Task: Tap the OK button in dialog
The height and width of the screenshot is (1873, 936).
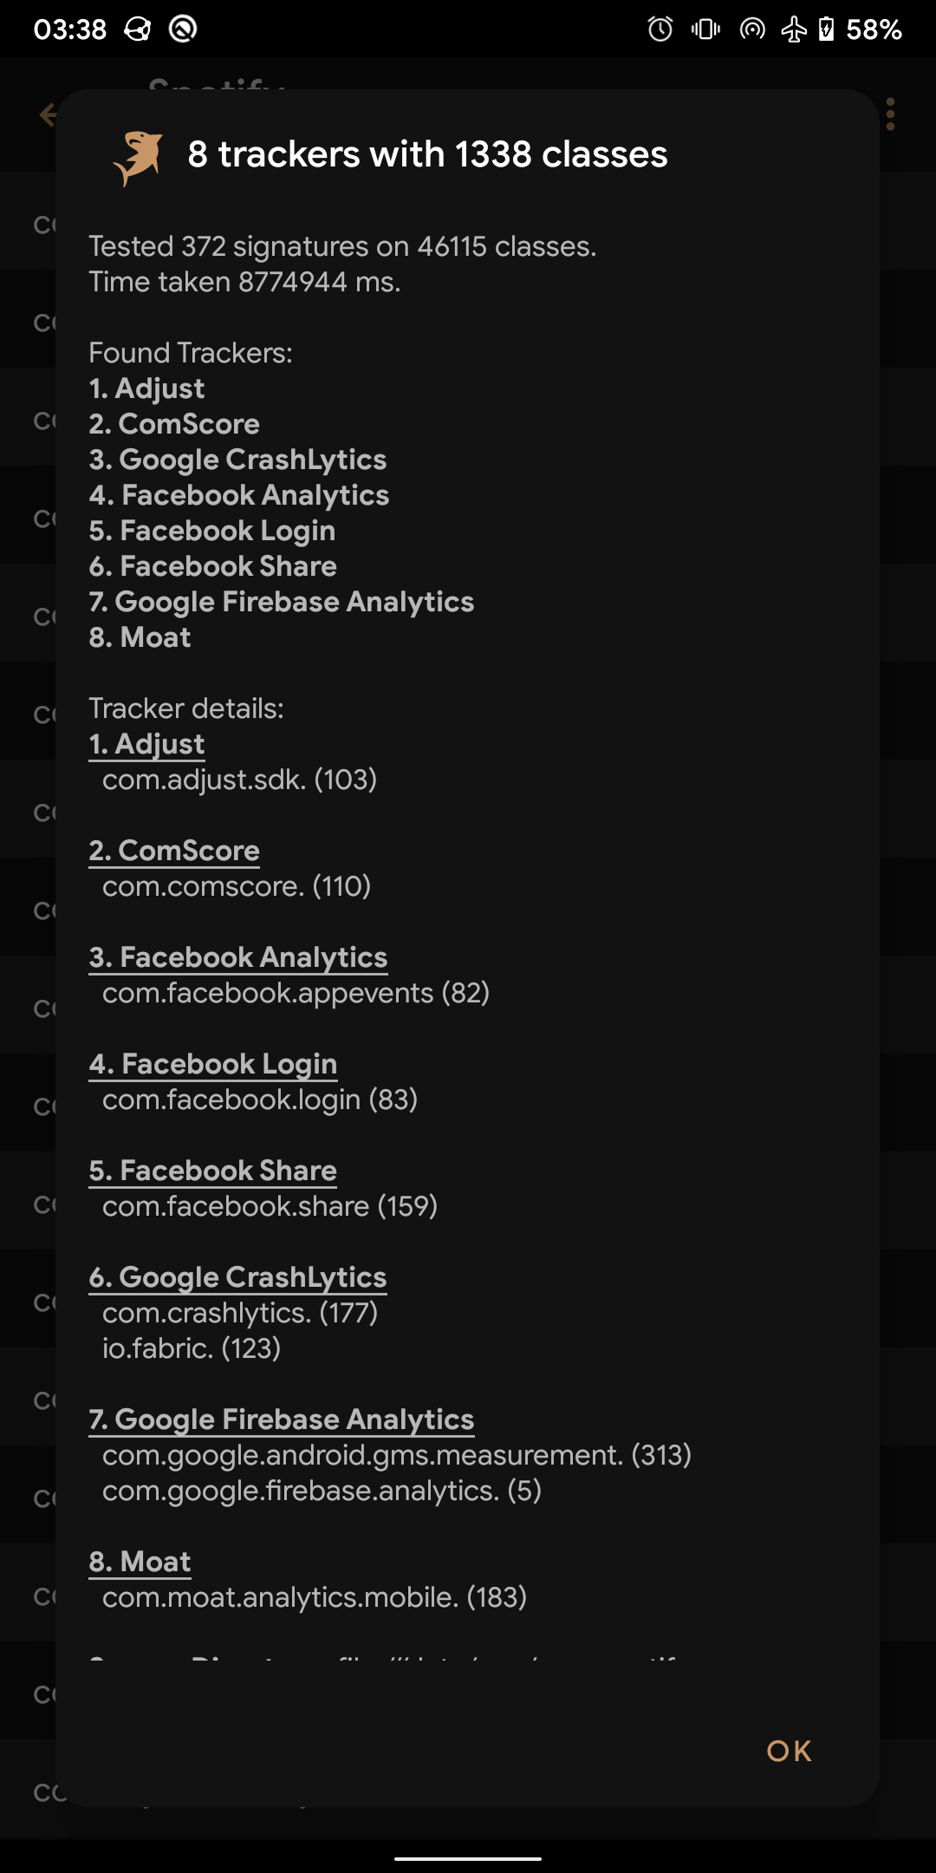Action: point(789,1751)
